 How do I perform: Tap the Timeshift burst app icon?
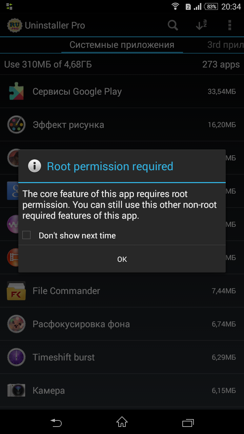16,357
